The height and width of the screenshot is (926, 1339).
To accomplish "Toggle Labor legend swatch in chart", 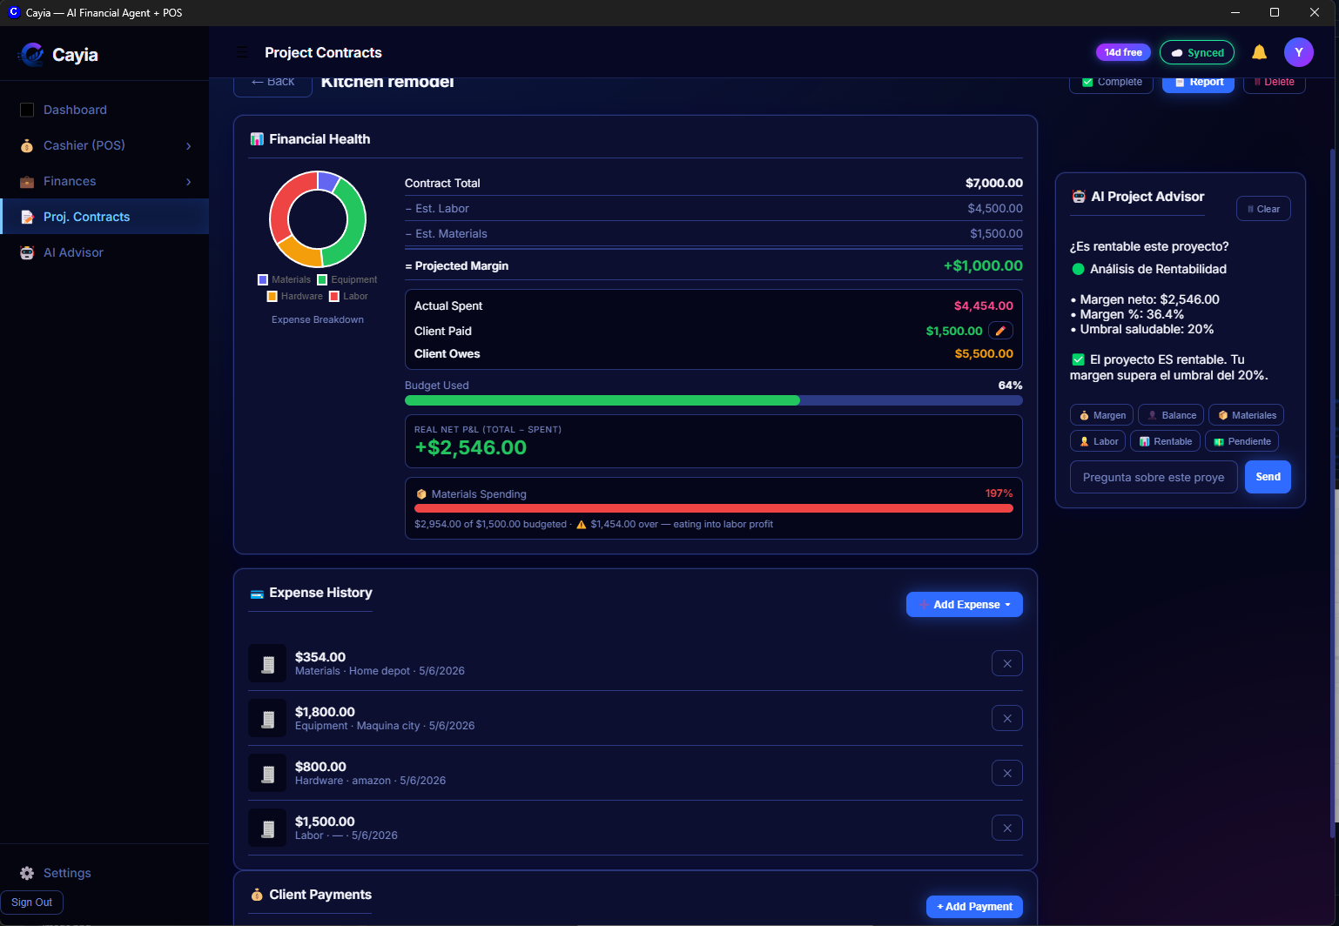I will click(x=334, y=296).
